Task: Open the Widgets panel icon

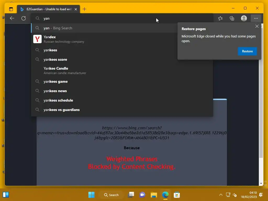Action: [x=6, y=195]
